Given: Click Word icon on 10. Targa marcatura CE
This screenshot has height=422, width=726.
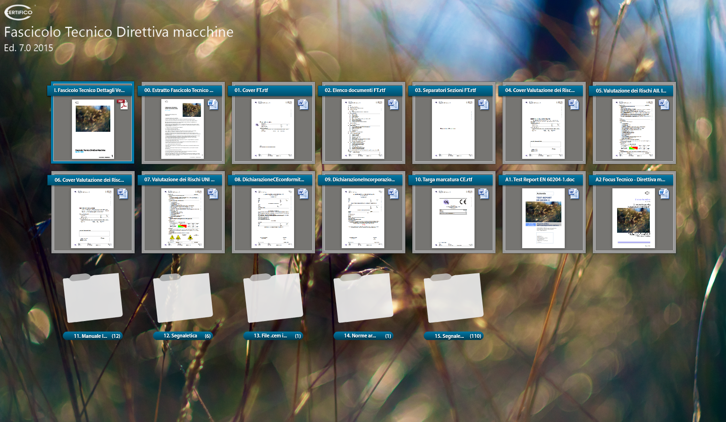Looking at the screenshot, I should coord(483,194).
